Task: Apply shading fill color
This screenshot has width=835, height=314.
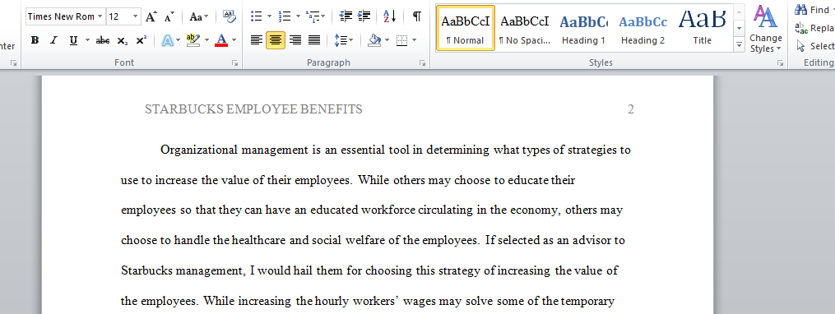Action: tap(375, 40)
